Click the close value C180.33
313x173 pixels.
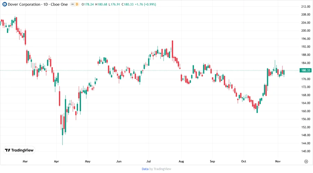128,4
